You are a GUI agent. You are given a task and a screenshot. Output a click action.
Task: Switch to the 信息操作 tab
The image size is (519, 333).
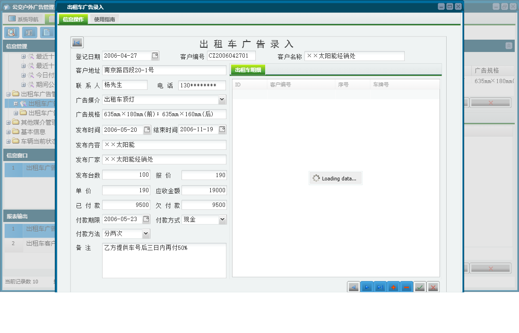pos(73,19)
